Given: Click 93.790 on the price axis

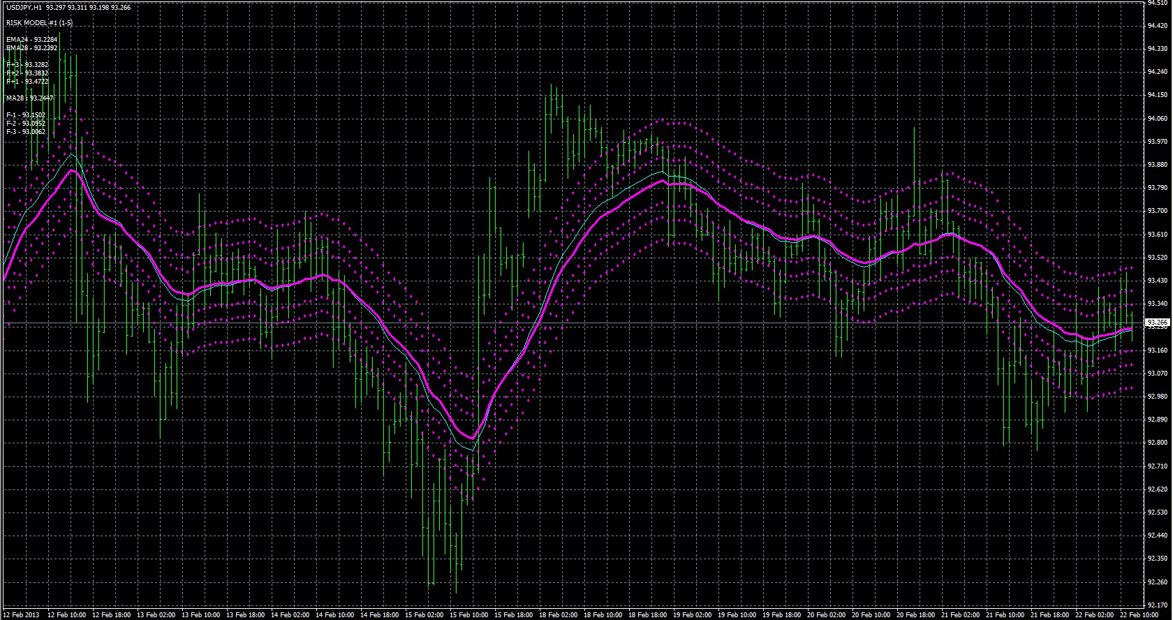Looking at the screenshot, I should (1158, 188).
